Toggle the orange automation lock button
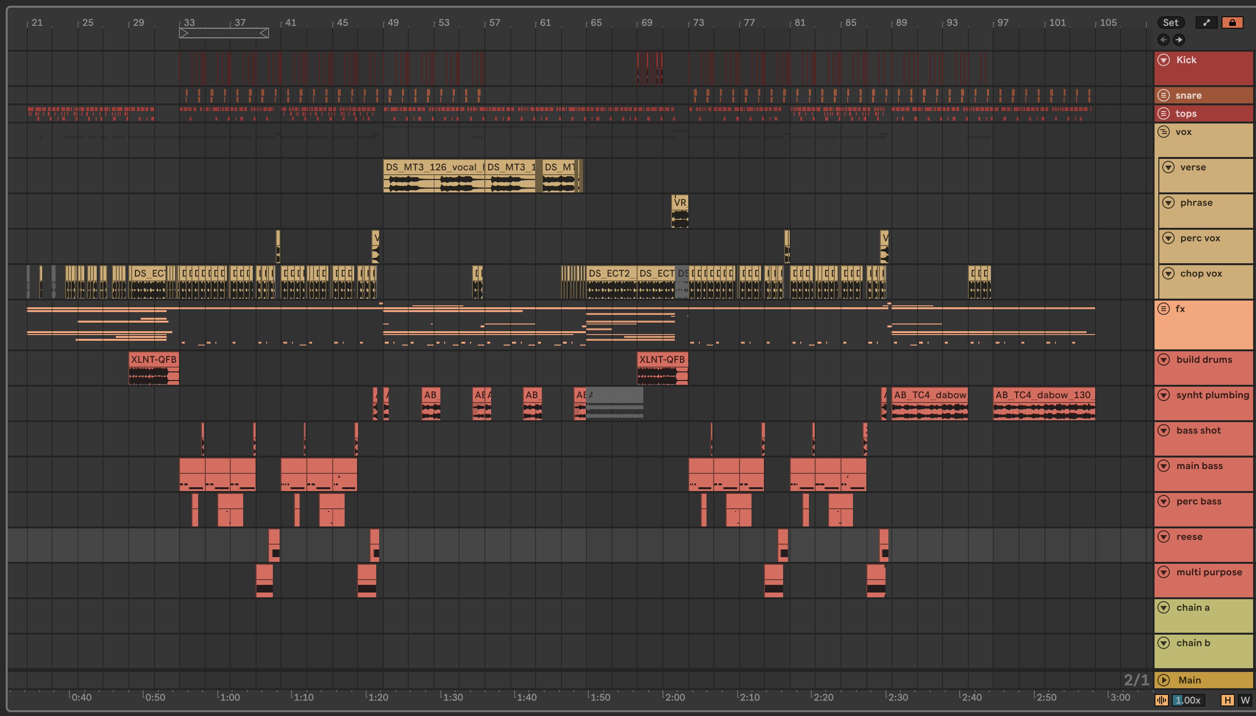1256x716 pixels. pos(1232,22)
